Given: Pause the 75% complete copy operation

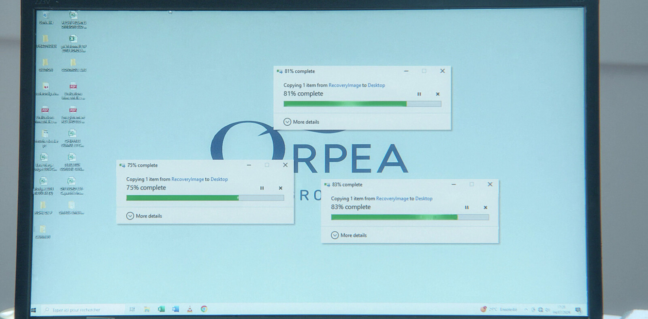Looking at the screenshot, I should (262, 188).
